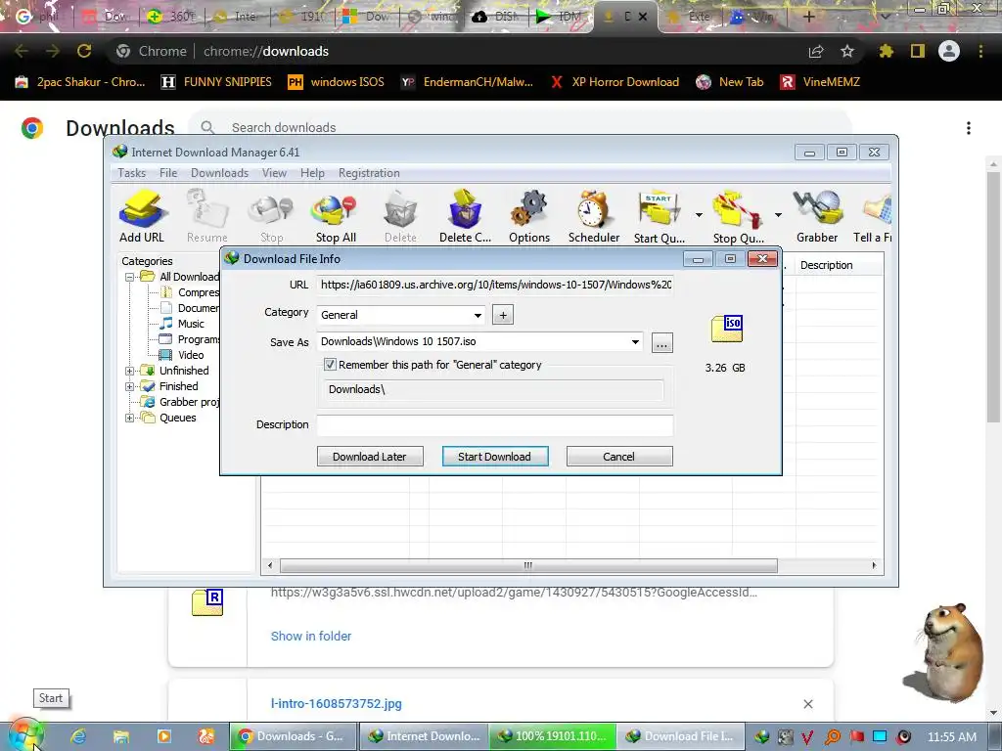The image size is (1002, 751).
Task: Click Chrome side panel icon
Action: point(918,51)
